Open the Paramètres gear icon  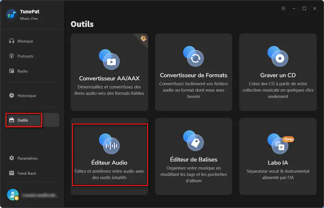(12, 158)
